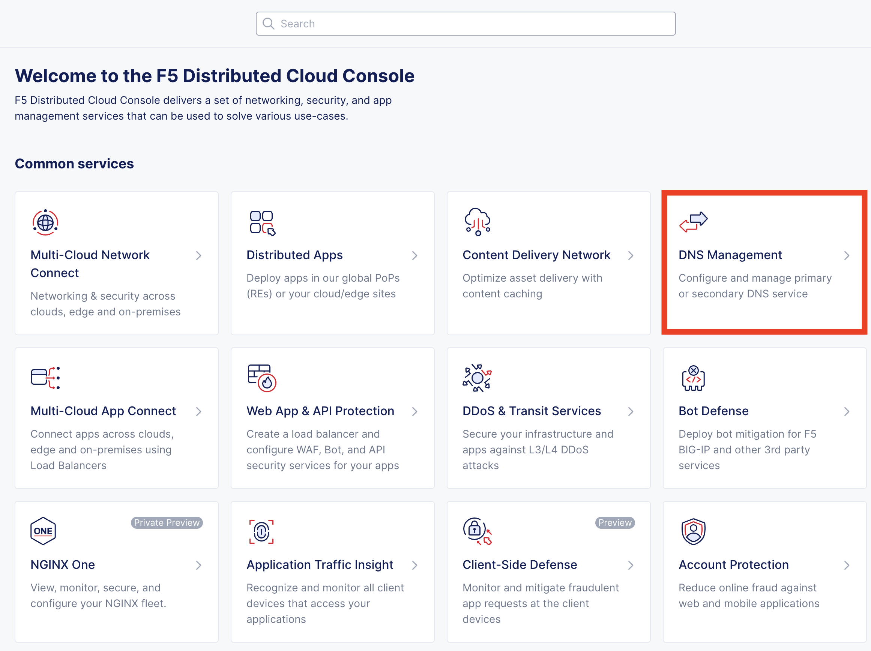Open the Distributed Apps service page
The height and width of the screenshot is (651, 871).
tap(415, 255)
